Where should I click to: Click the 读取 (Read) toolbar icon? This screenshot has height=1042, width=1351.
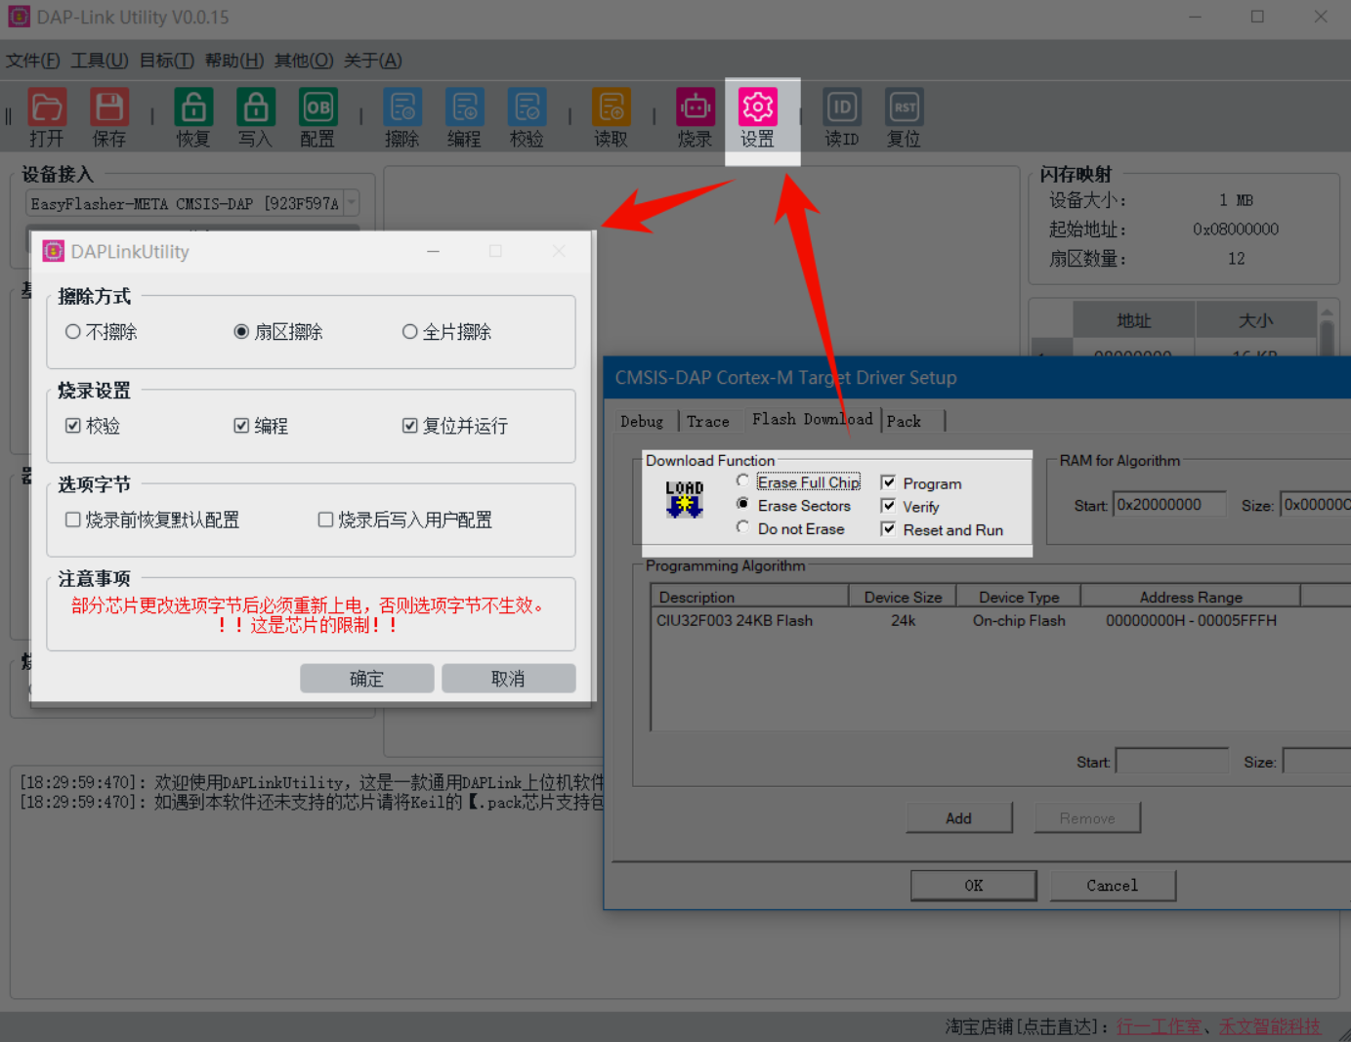[x=611, y=107]
